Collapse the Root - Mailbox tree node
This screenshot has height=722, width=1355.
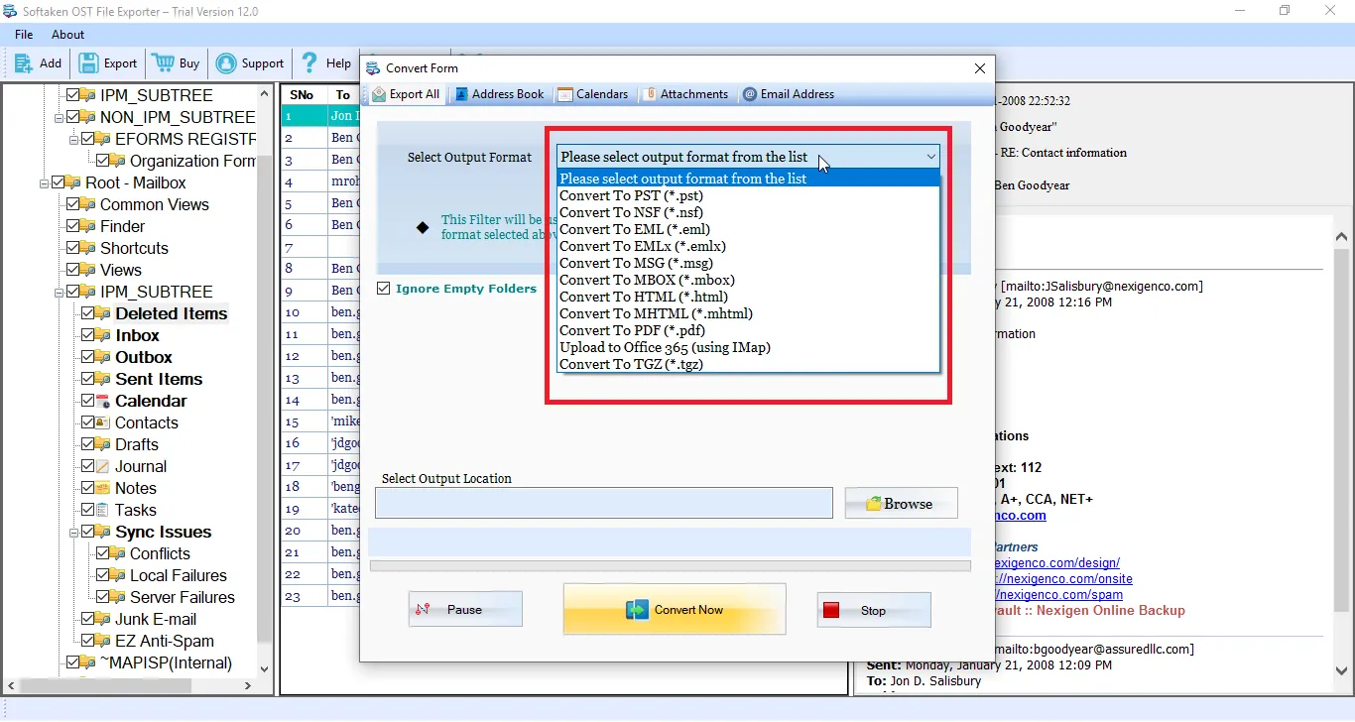[45, 182]
